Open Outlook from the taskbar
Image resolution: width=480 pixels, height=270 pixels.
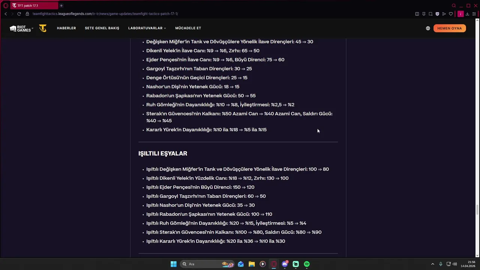click(x=241, y=264)
